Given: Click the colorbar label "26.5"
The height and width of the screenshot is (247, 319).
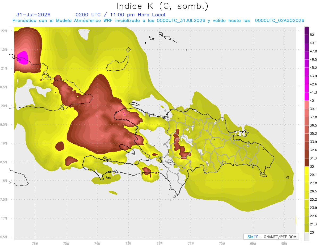Looking at the screenshot, I should 313,191.
